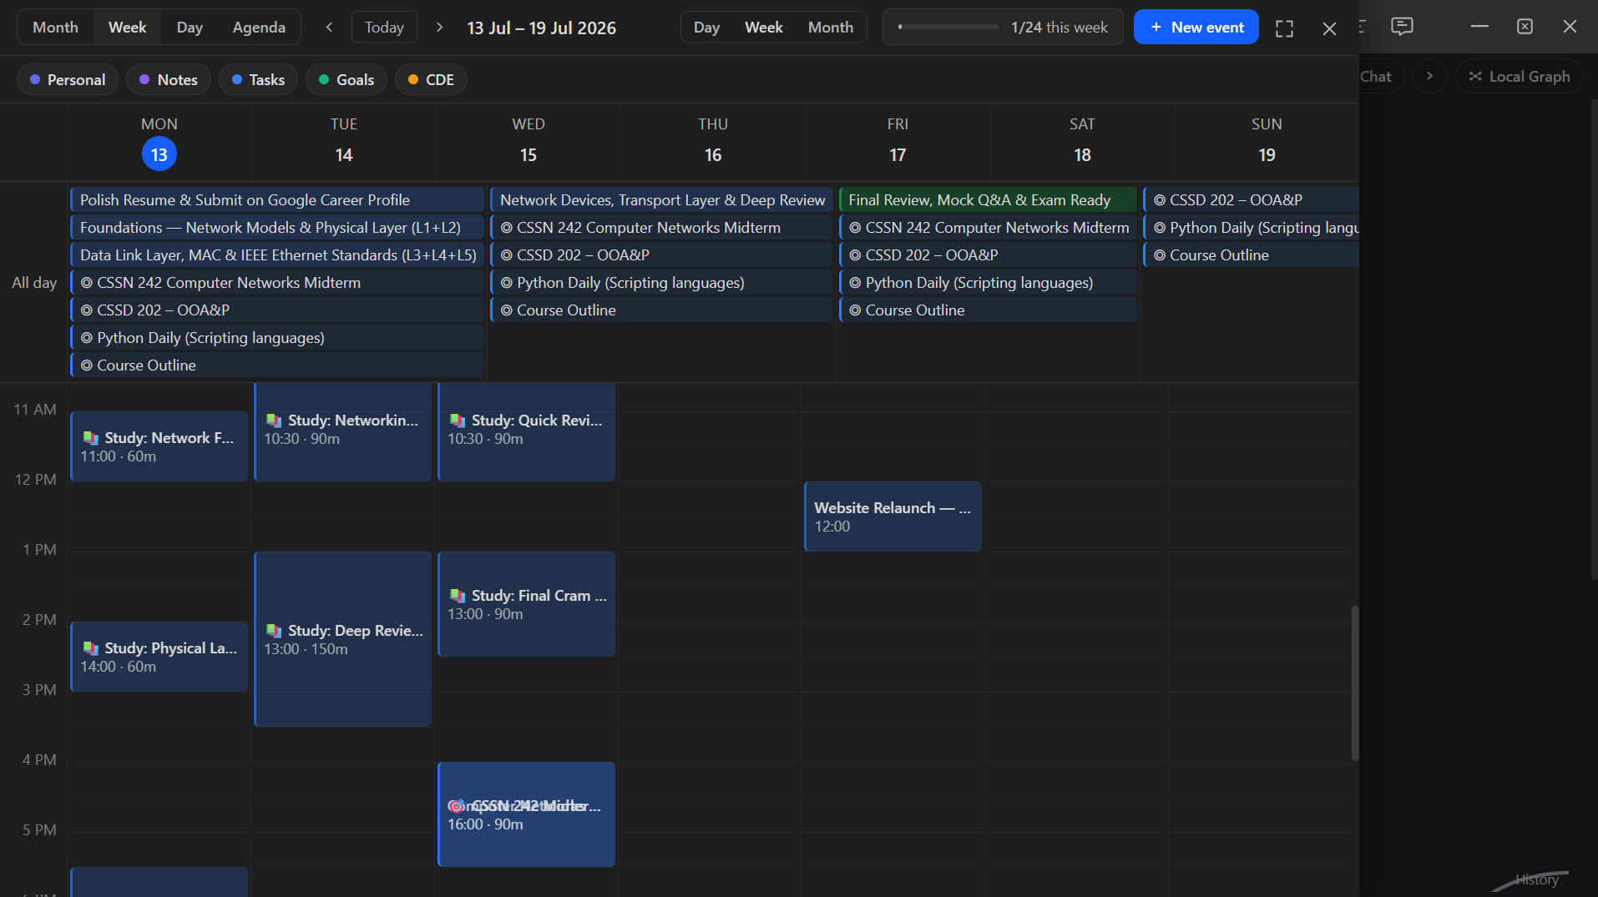Image resolution: width=1598 pixels, height=897 pixels.
Task: Select Week in the second view switcher
Action: 764,27
